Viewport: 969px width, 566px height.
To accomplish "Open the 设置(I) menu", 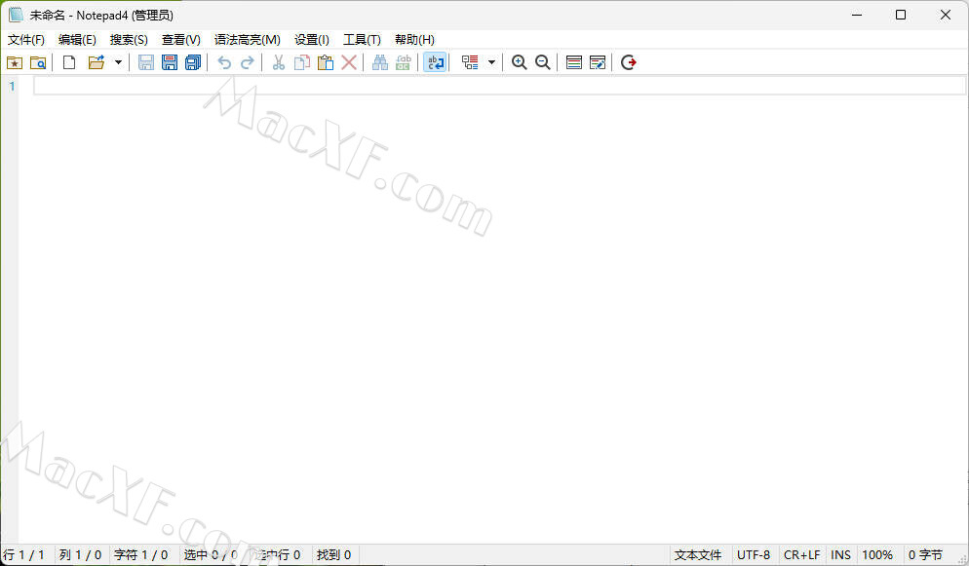I will click(x=312, y=40).
